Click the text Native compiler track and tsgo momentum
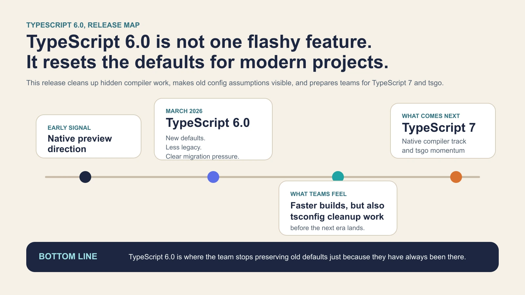Viewport: 525px width, 295px height. click(x=434, y=146)
